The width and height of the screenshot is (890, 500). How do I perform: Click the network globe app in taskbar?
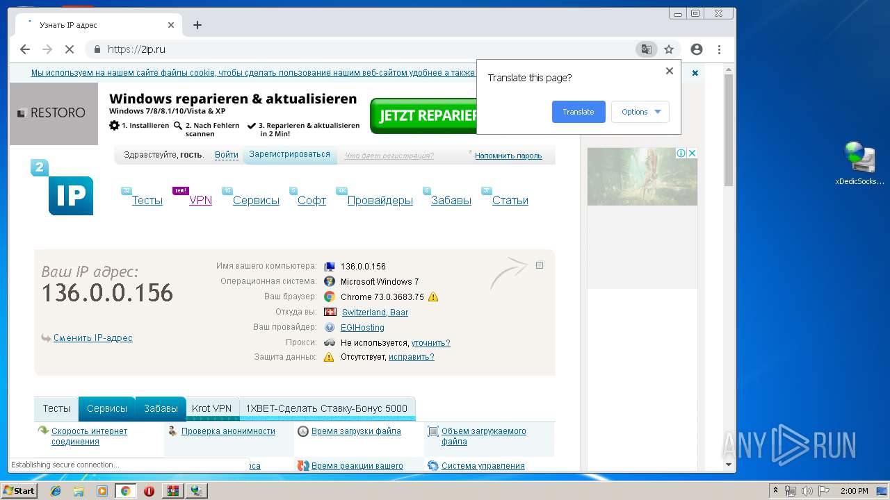tap(197, 491)
